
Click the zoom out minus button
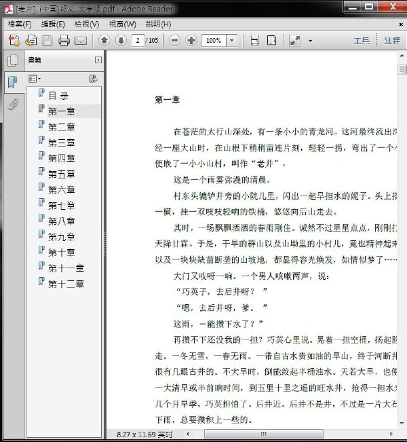coord(174,41)
